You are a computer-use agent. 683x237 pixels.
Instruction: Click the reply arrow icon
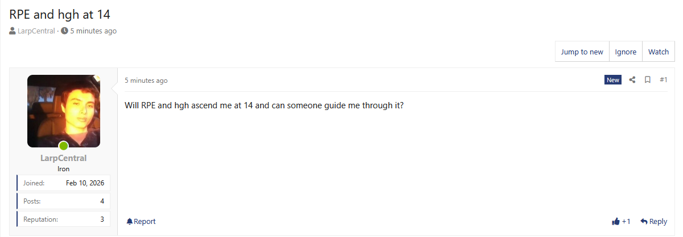[644, 222]
